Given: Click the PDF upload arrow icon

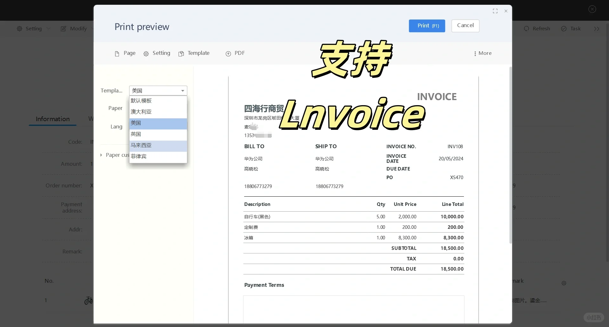Looking at the screenshot, I should point(228,54).
